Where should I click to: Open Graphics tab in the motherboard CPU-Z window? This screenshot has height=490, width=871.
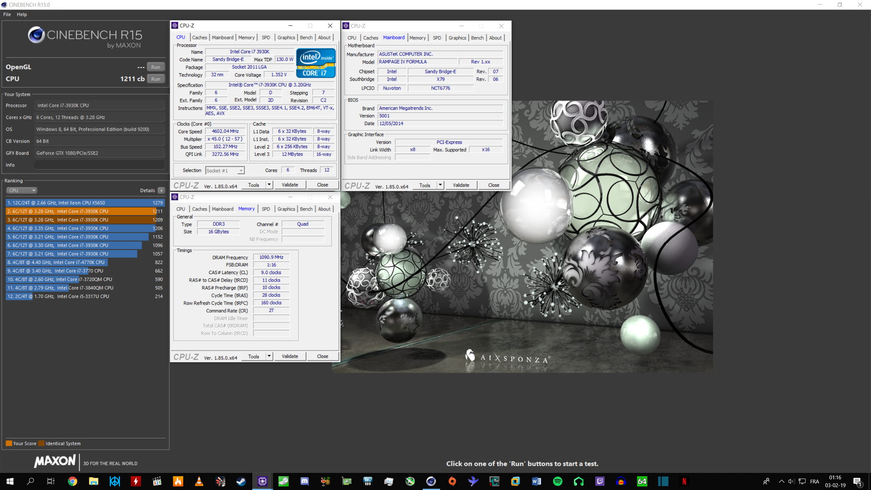pos(457,38)
